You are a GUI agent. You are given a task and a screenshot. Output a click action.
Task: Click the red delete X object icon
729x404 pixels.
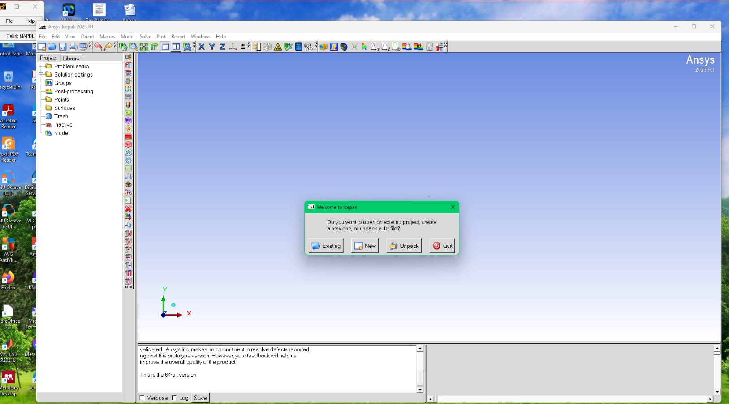[x=128, y=209]
